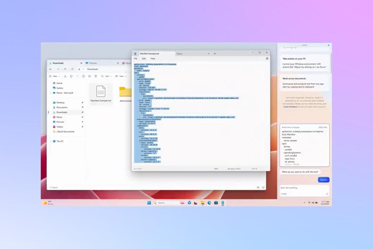This screenshot has height=249, width=373.
Task: Click the Ask me anything input field
Action: (305, 188)
